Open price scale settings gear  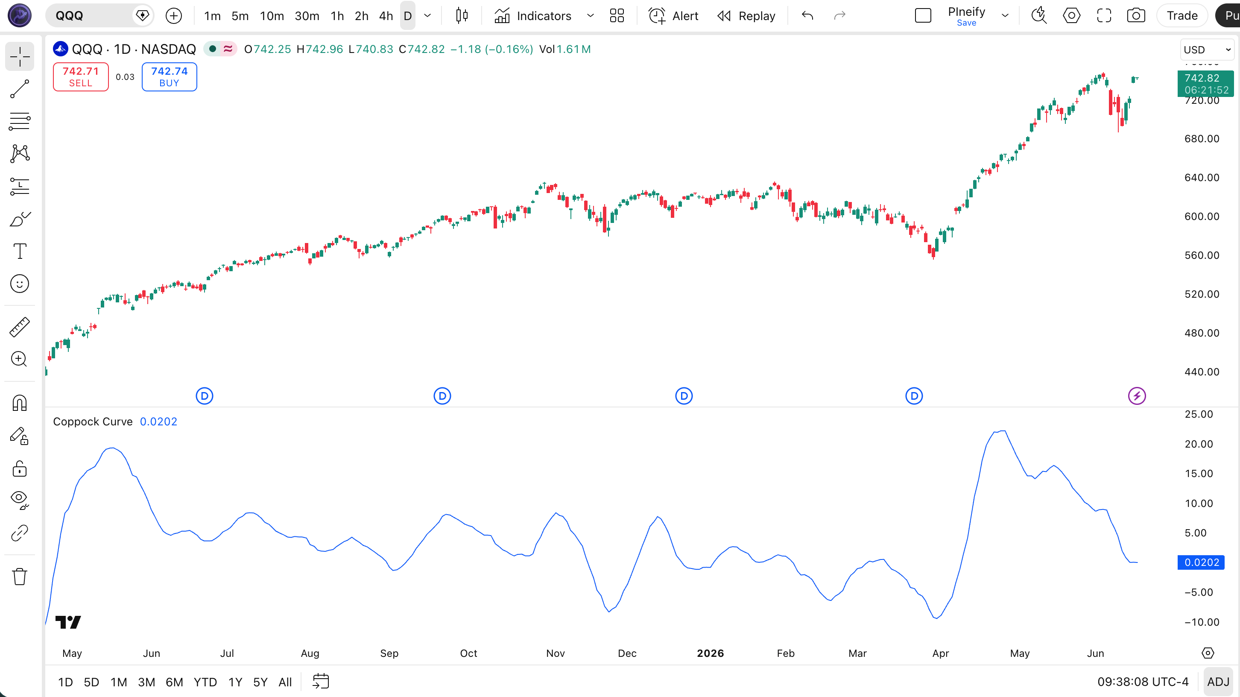(x=1208, y=653)
